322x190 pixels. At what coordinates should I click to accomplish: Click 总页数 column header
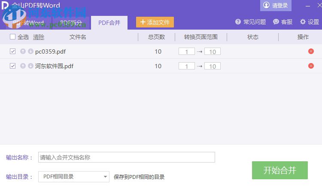pos(156,37)
